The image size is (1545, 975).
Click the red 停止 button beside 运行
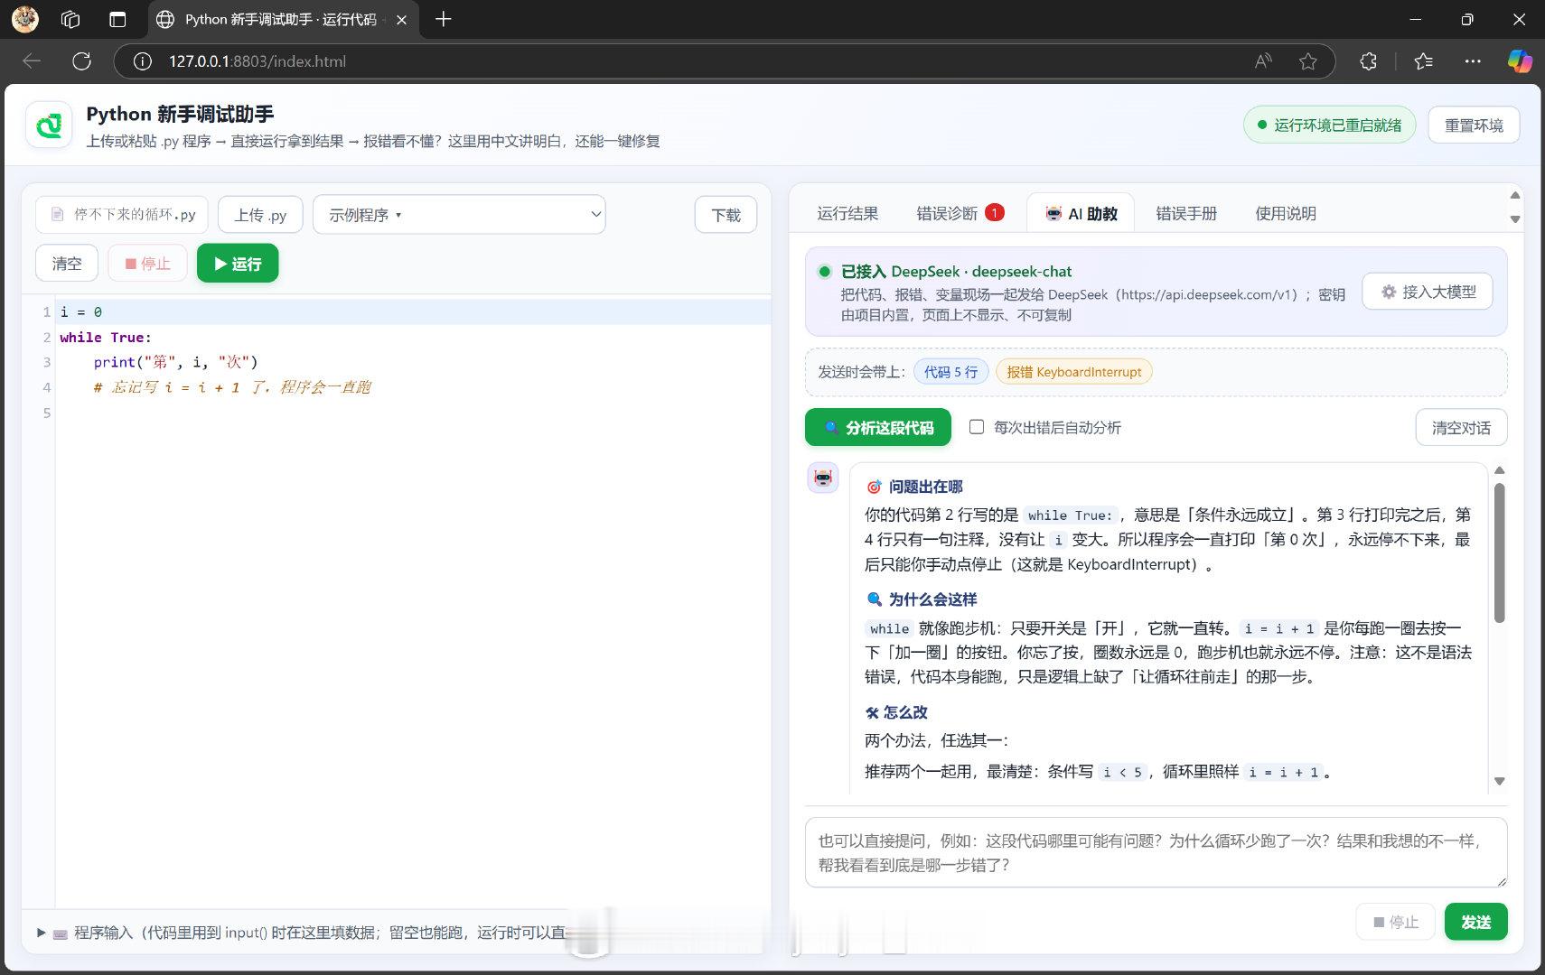tap(147, 264)
